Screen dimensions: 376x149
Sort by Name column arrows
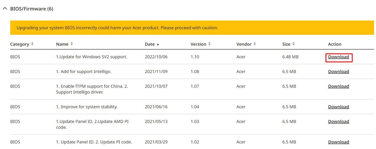pyautogui.click(x=72, y=44)
